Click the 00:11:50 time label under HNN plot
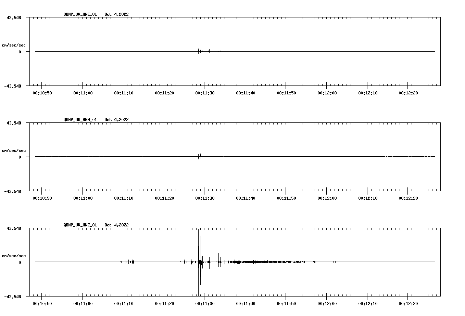Screen dimensions: 465x316 [x=287, y=198]
